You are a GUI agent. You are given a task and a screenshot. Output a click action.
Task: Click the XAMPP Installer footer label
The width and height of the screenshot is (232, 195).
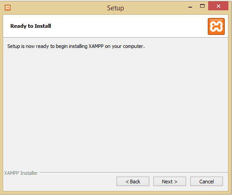point(21,173)
